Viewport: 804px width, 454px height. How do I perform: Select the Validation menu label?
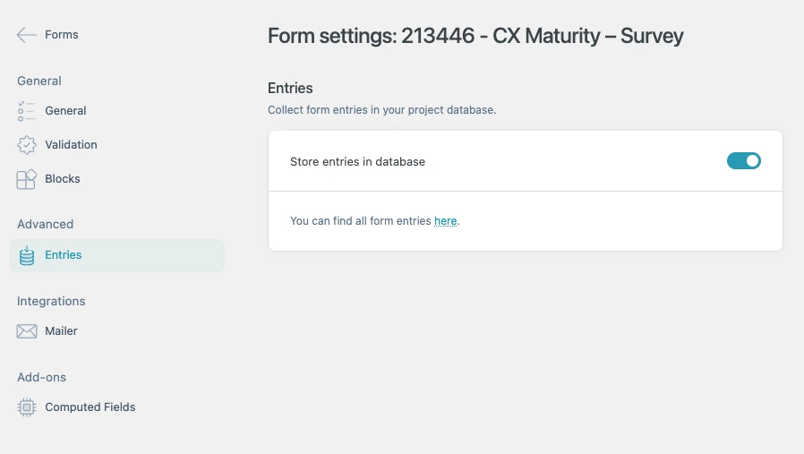[71, 145]
